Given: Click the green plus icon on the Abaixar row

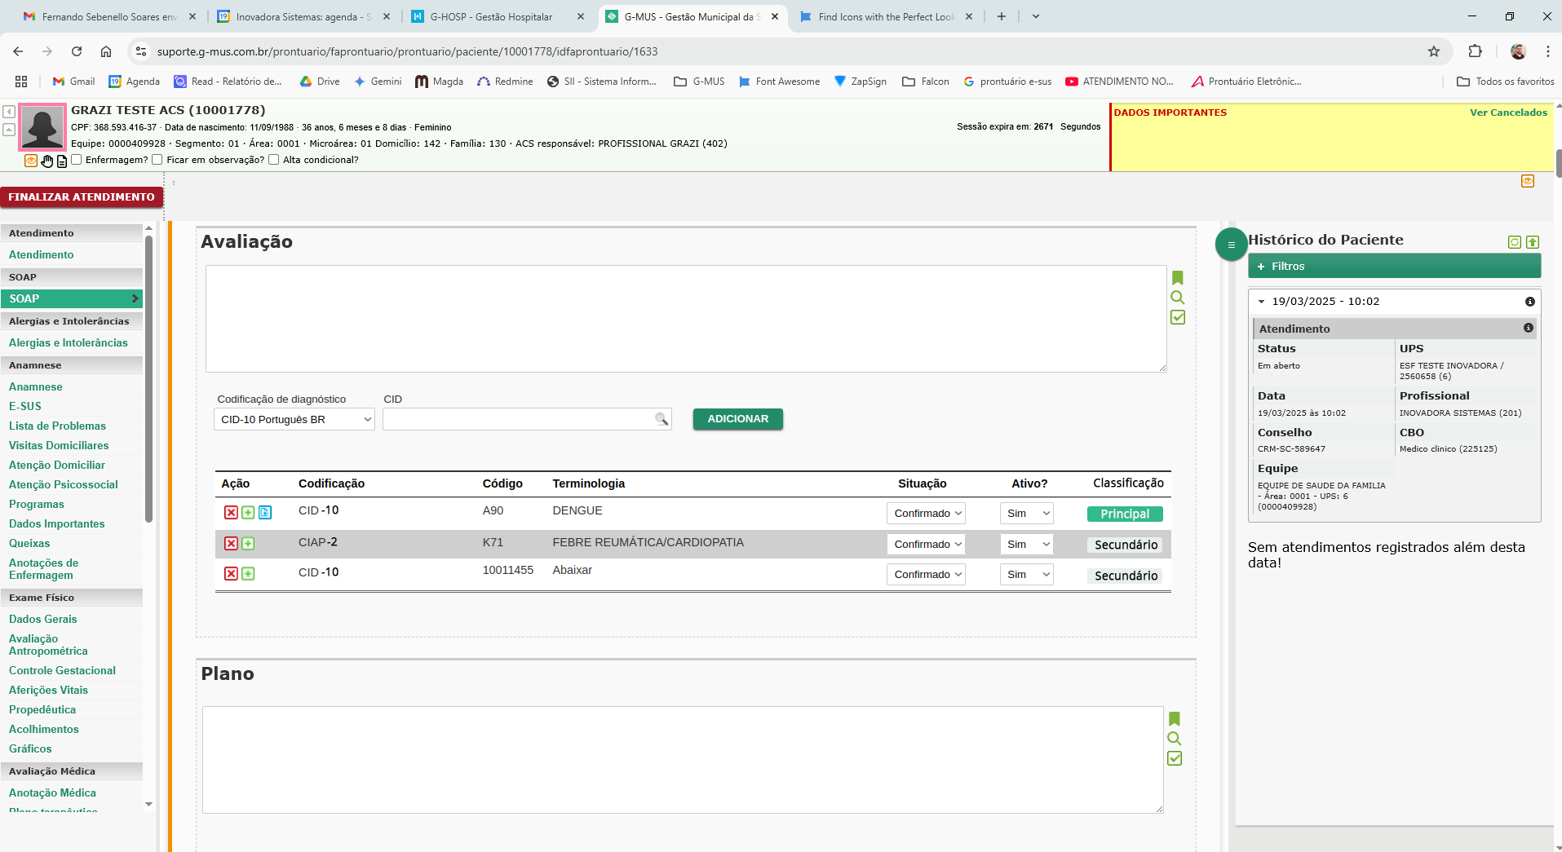Looking at the screenshot, I should (x=248, y=574).
